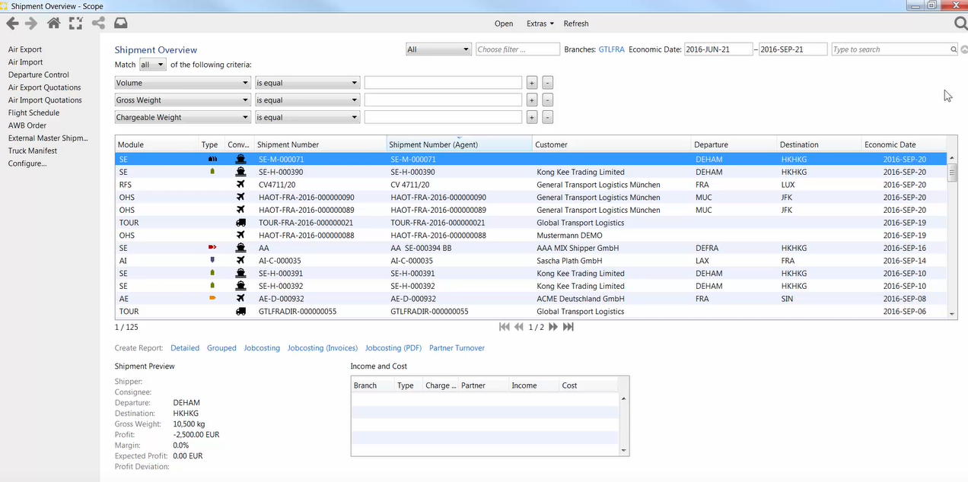The image size is (968, 482).
Task: Create a Detailed report via the link
Action: coord(184,347)
